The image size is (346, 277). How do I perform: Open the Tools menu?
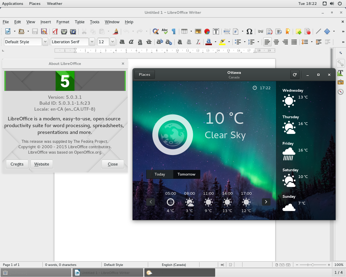(95, 22)
